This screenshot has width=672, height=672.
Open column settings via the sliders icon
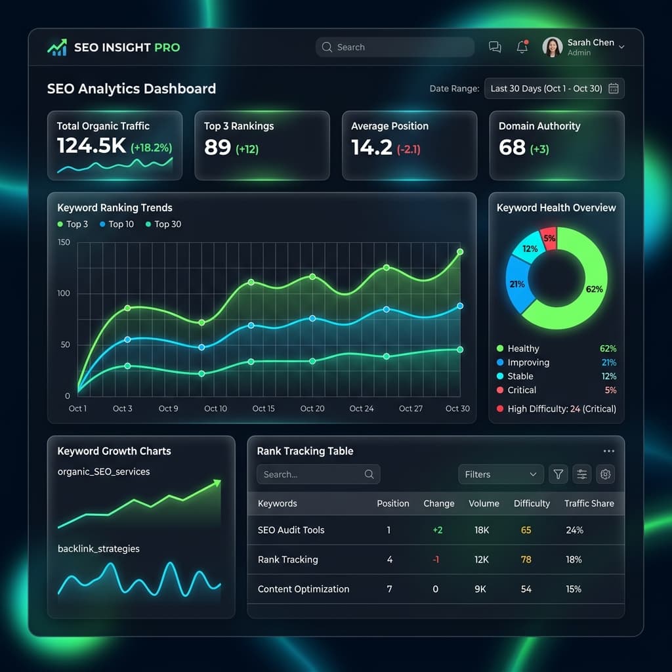(581, 474)
